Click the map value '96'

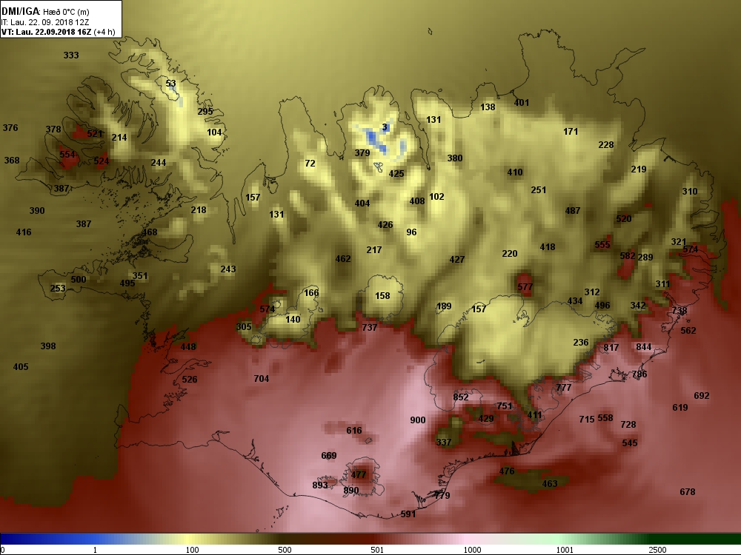[411, 232]
